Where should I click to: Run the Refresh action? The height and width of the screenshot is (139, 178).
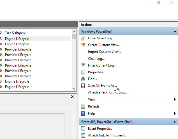(x=93, y=106)
